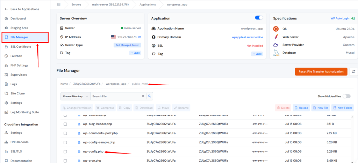The width and height of the screenshot is (358, 163).
Task: Click the wp-config-sample.php file name
Action: point(99,142)
